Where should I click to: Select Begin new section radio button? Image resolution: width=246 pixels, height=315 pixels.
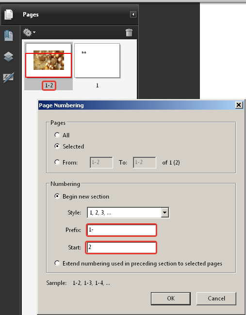tap(57, 196)
